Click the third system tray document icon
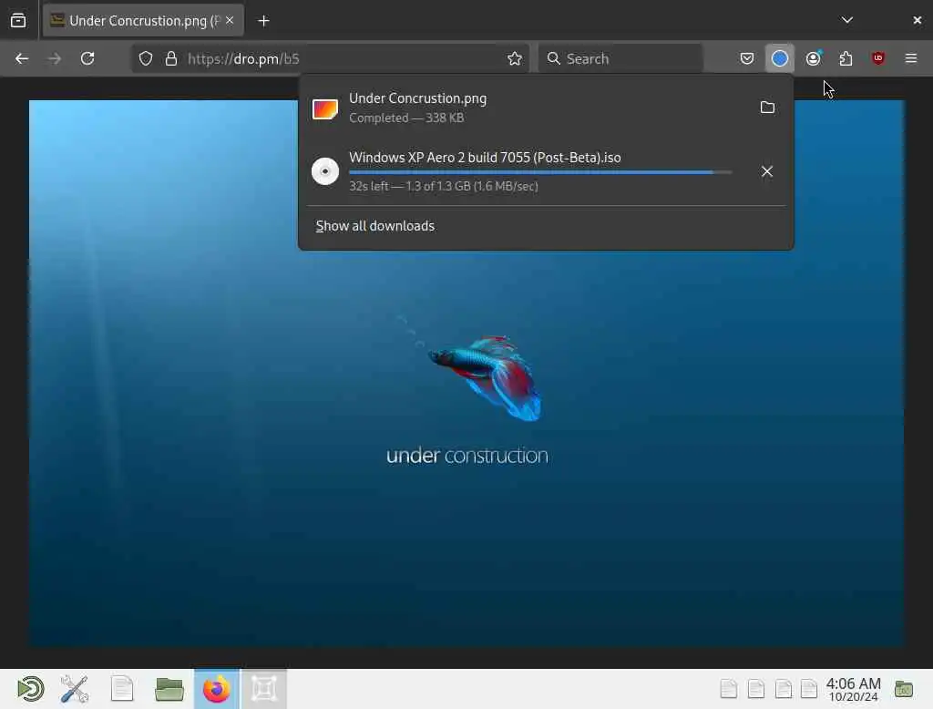Image resolution: width=933 pixels, height=709 pixels. point(783,689)
